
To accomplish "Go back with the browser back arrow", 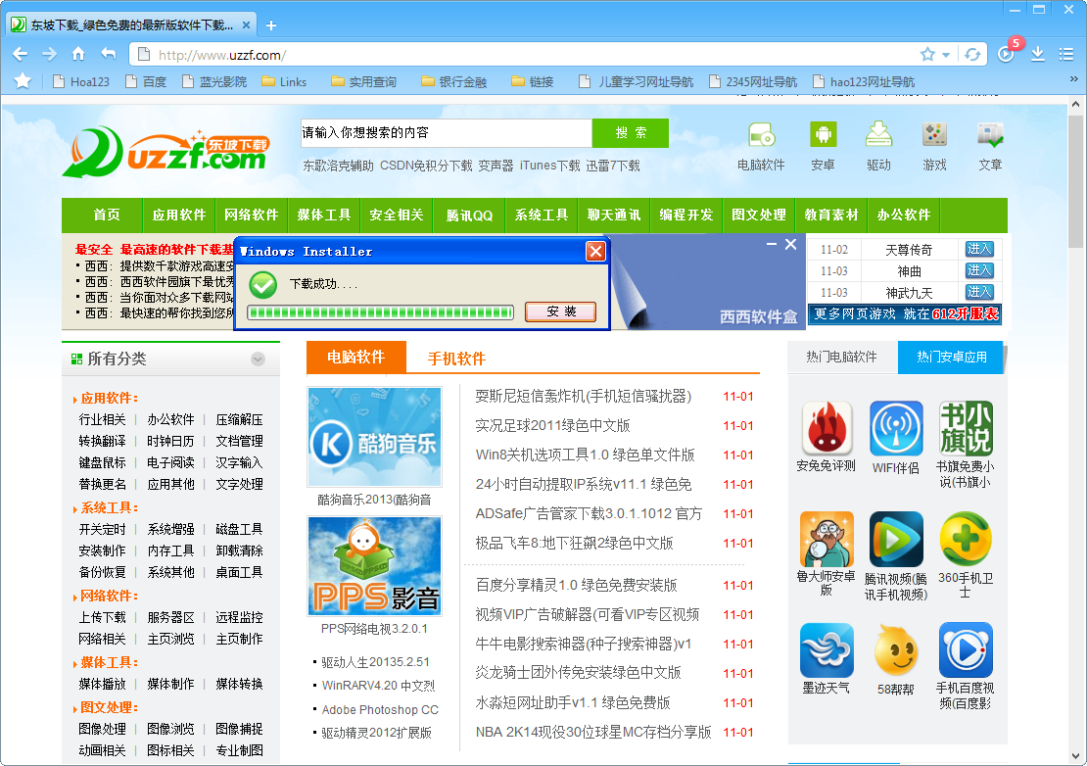I will click(x=21, y=54).
